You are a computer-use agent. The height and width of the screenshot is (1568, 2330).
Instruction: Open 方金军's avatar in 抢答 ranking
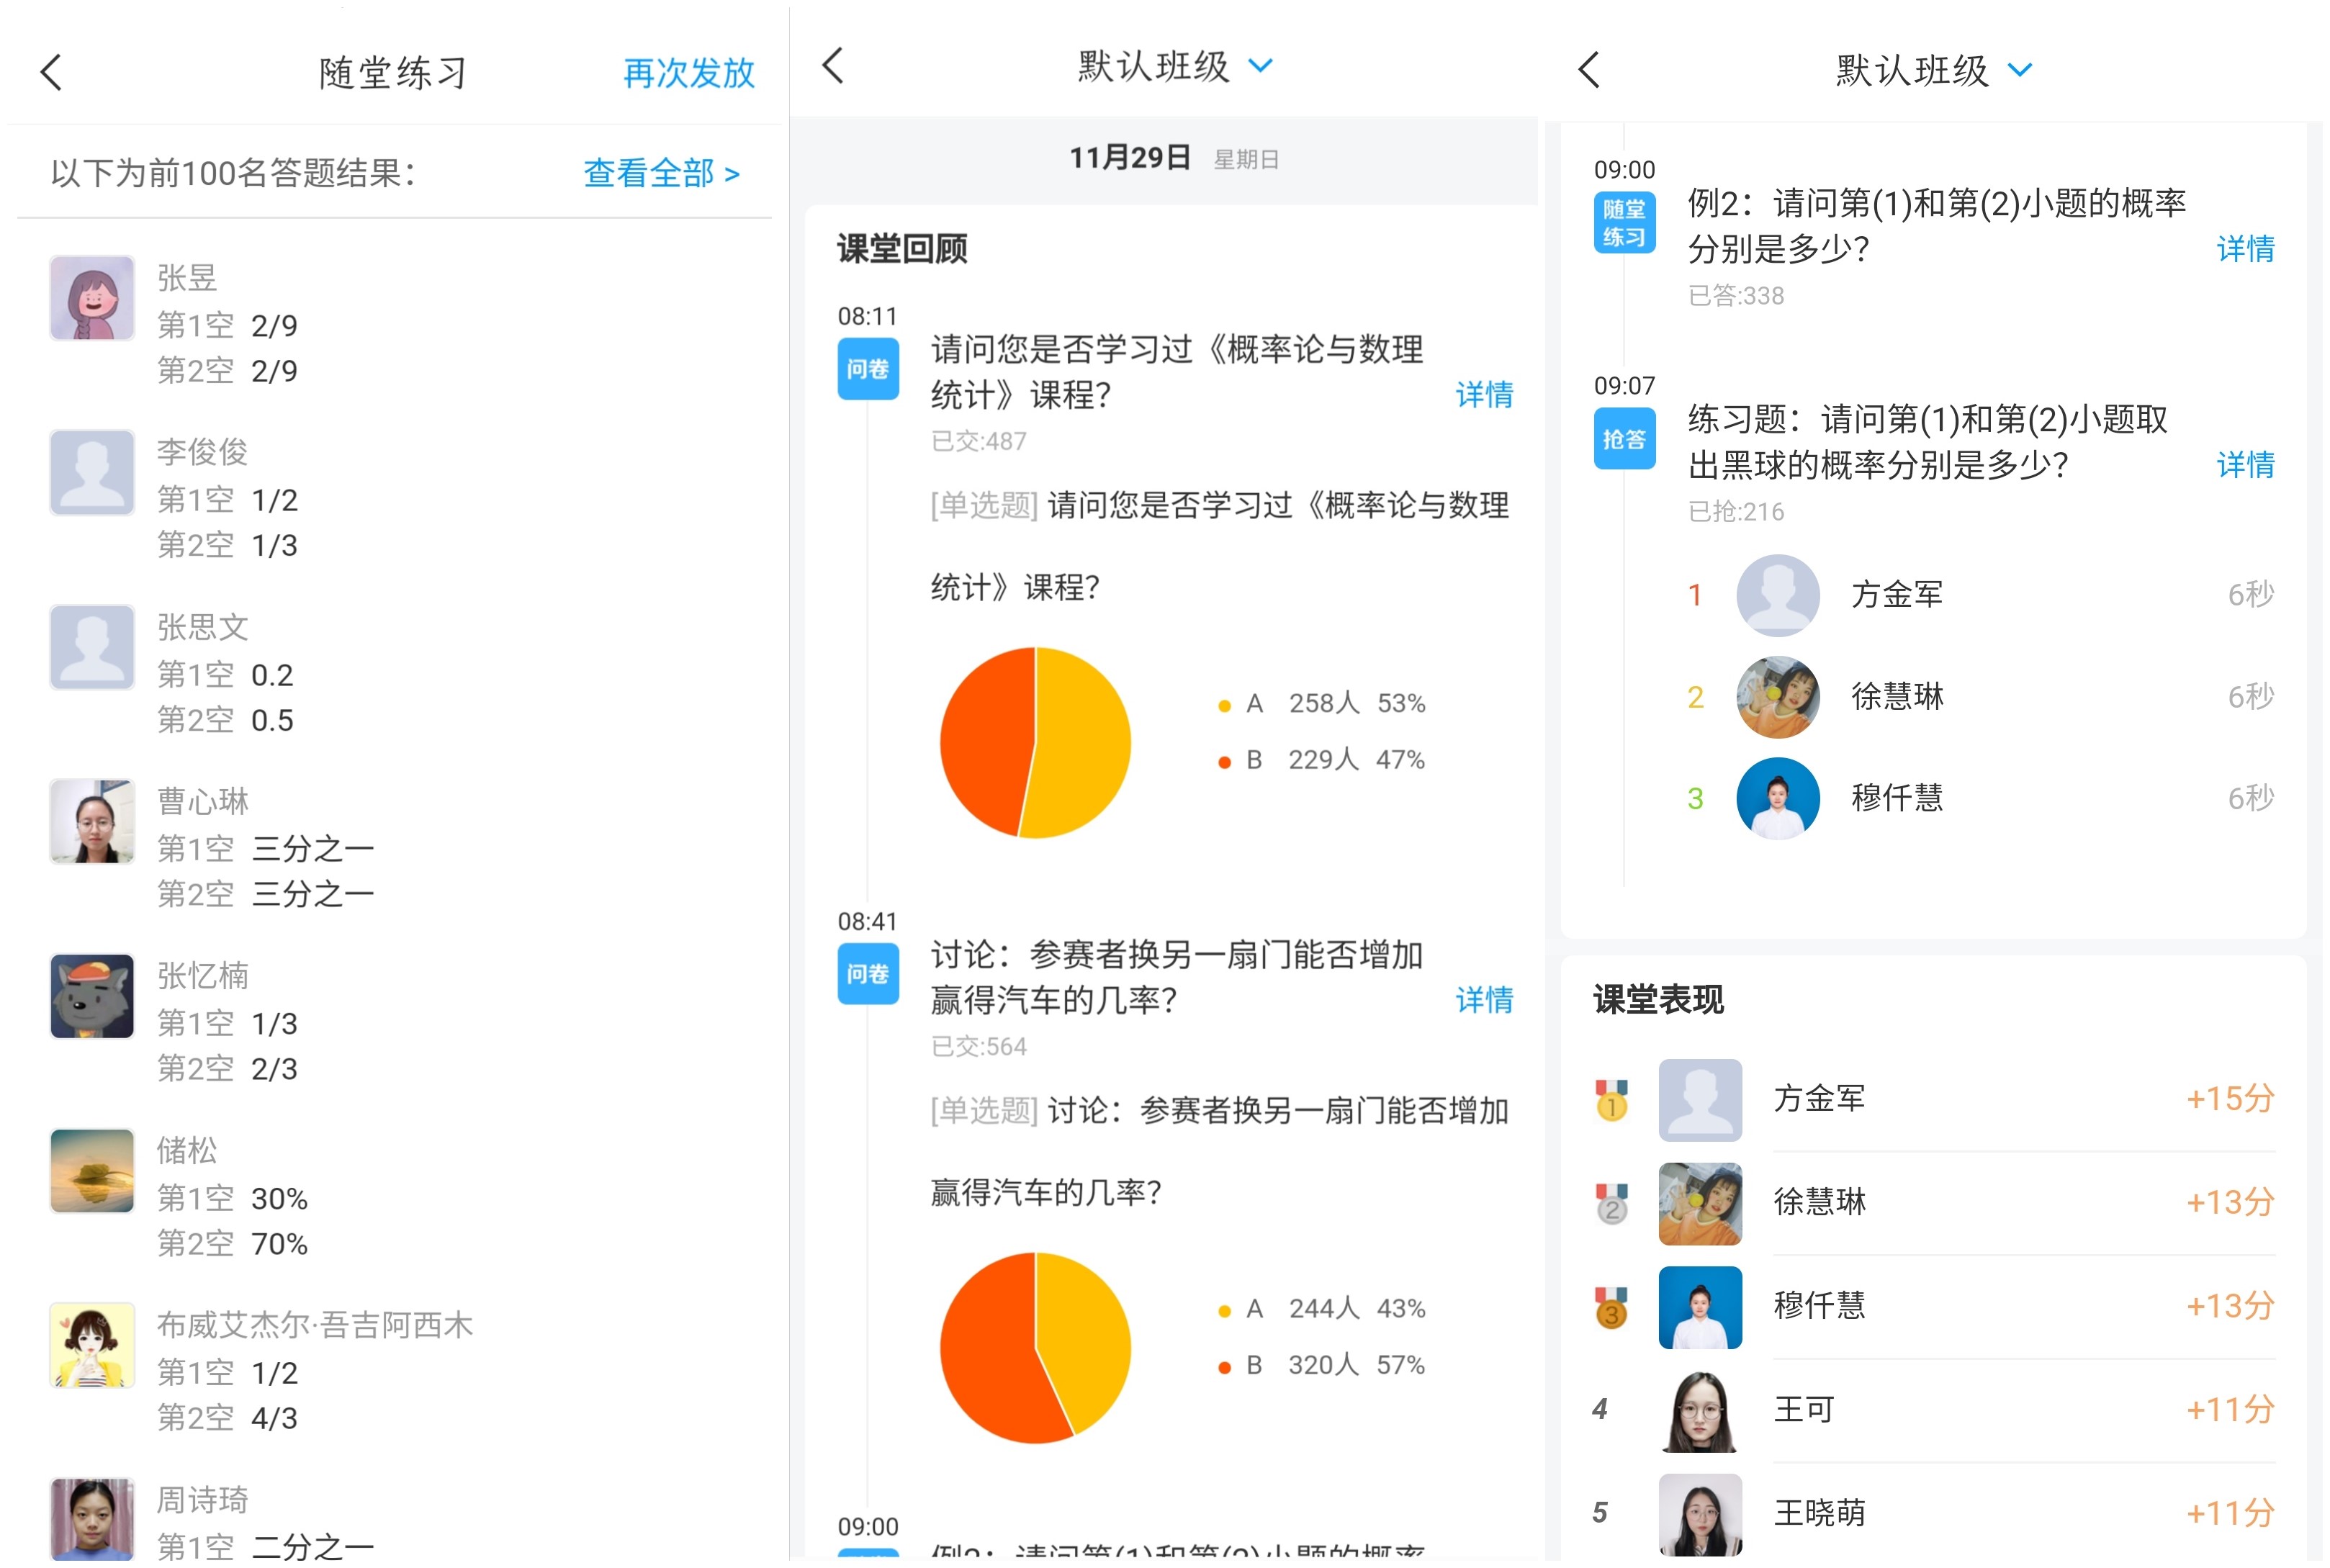tap(1778, 596)
